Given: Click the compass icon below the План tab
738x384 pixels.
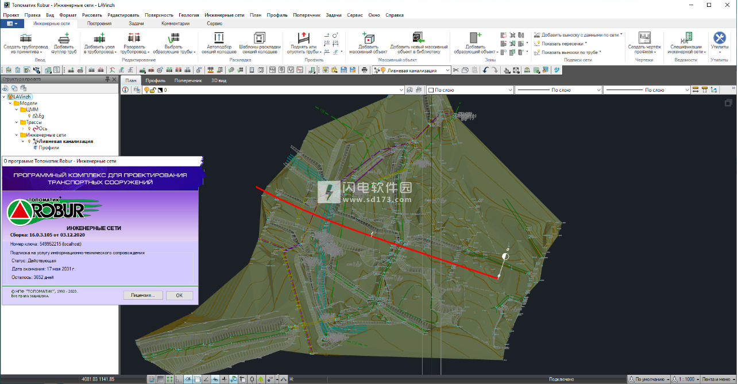Looking at the screenshot, I should tap(126, 90).
